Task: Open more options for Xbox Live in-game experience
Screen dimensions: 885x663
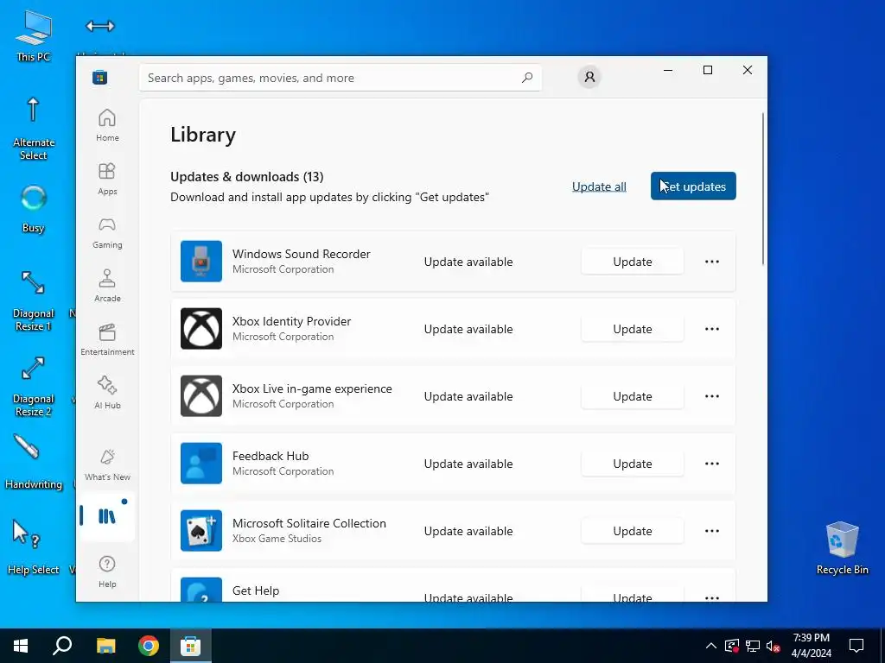Action: (712, 396)
